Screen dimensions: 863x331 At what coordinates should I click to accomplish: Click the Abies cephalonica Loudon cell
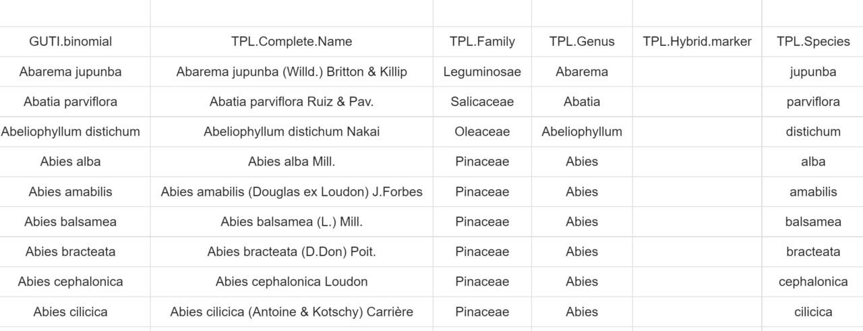pyautogui.click(x=291, y=282)
